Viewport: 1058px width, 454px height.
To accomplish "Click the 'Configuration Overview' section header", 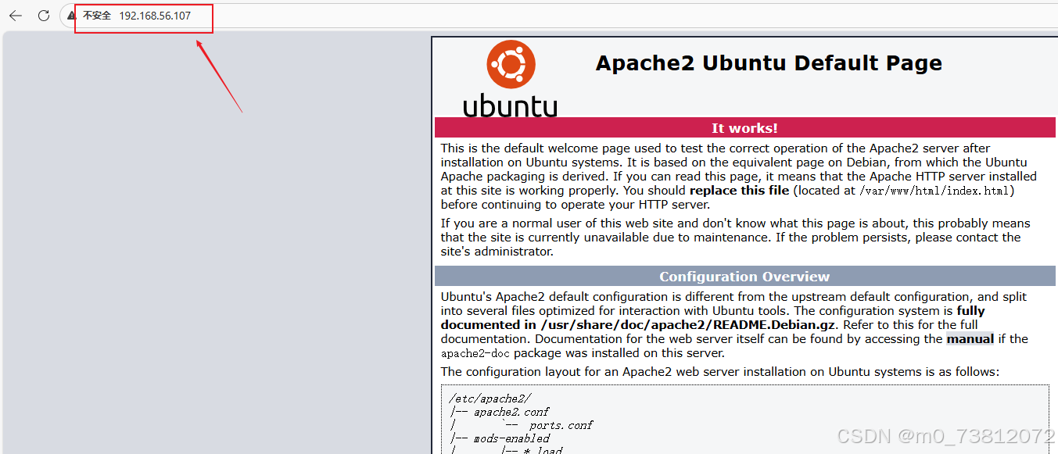I will click(x=744, y=276).
